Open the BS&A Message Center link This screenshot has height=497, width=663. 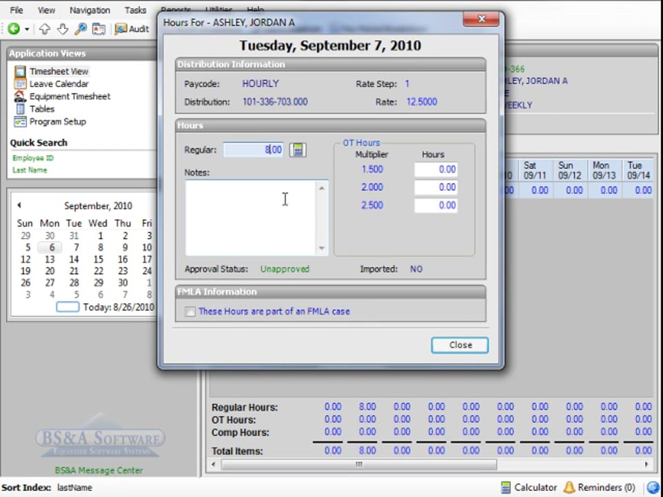(99, 470)
